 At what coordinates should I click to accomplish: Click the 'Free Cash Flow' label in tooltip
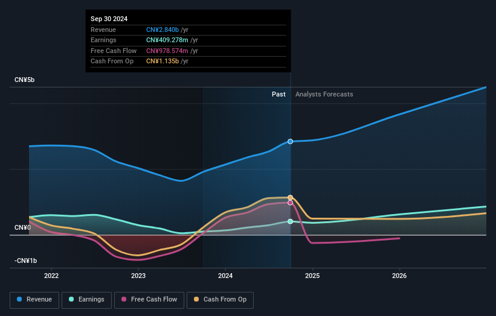(114, 51)
